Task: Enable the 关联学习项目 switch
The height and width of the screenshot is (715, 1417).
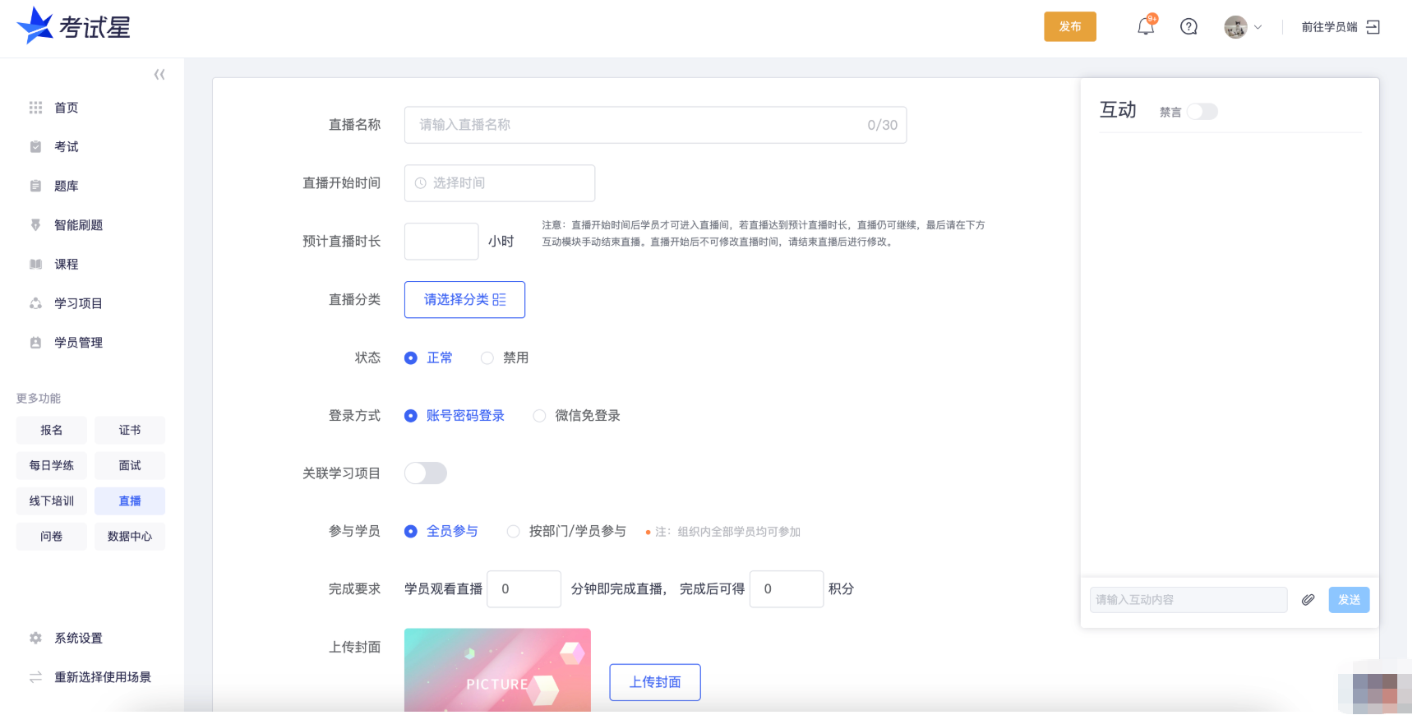Action: (426, 473)
